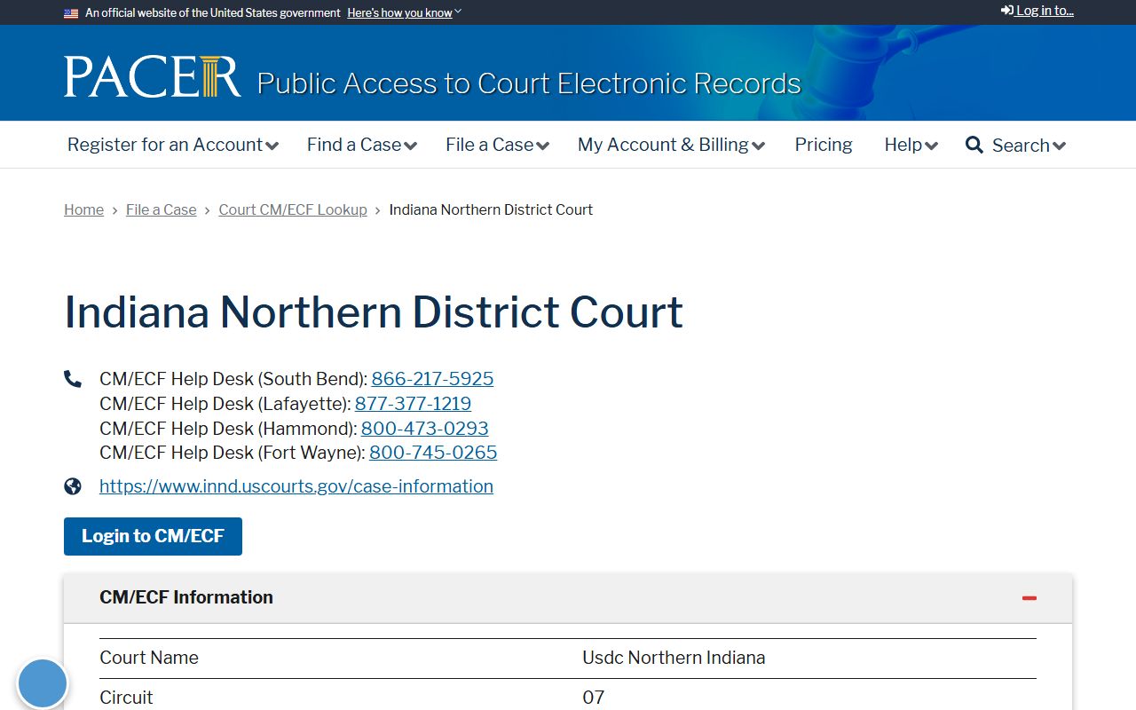Click the phone icon beside help desk numbers

click(73, 379)
